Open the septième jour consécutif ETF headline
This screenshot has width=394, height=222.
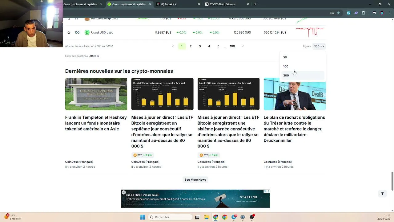(162, 132)
